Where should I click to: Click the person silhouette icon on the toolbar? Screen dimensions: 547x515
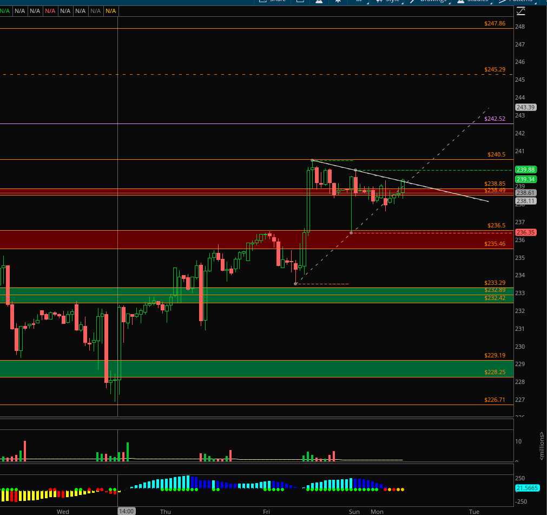tap(319, 1)
